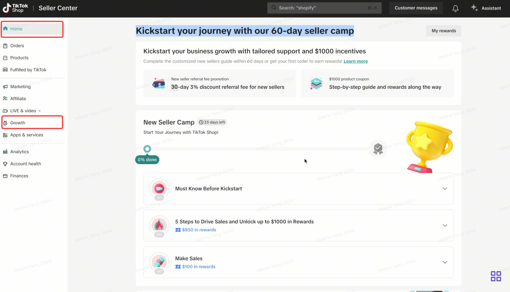Open Growth in the sidebar
Image resolution: width=510 pixels, height=292 pixels.
[18, 123]
